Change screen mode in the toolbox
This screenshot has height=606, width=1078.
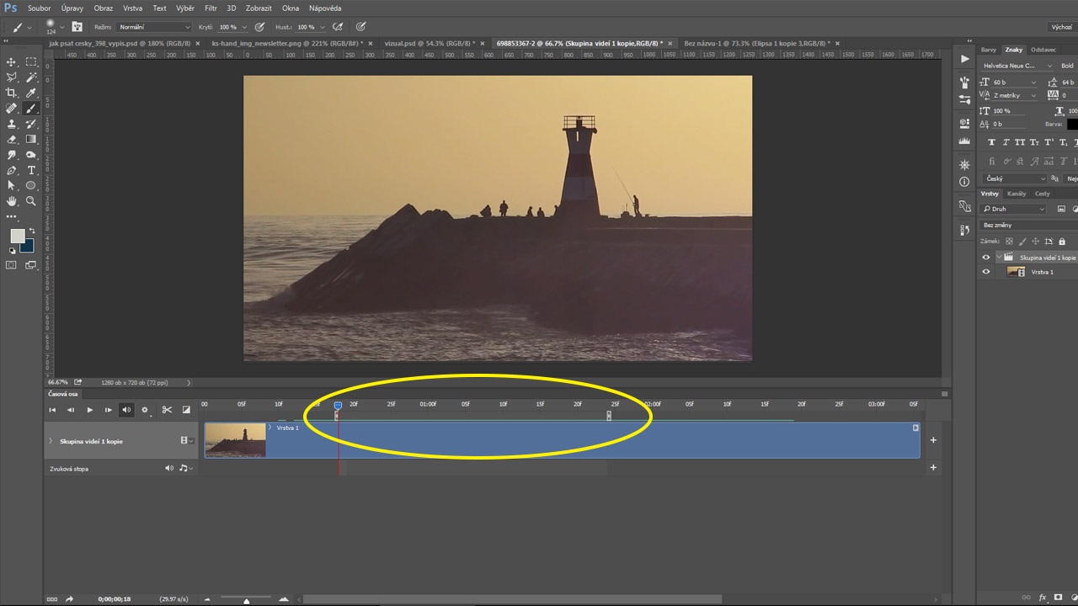tap(31, 265)
